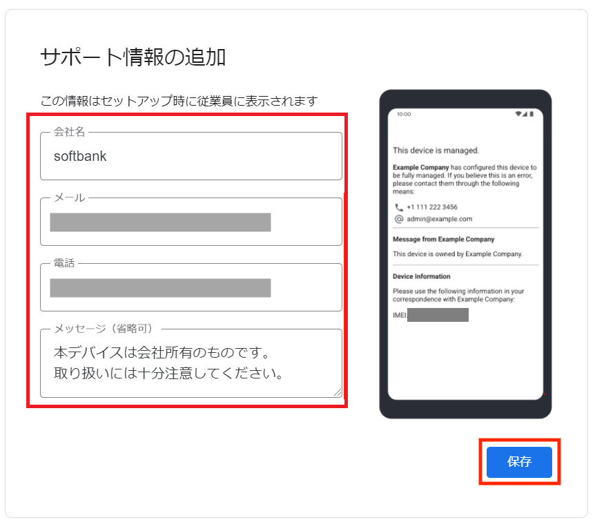Click the 10:00 clock in phone preview
The image size is (595, 529).
point(404,115)
